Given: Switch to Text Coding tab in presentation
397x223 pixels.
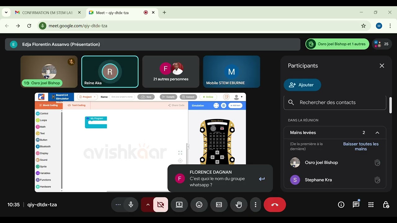Looking at the screenshot, I should pyautogui.click(x=77, y=105).
